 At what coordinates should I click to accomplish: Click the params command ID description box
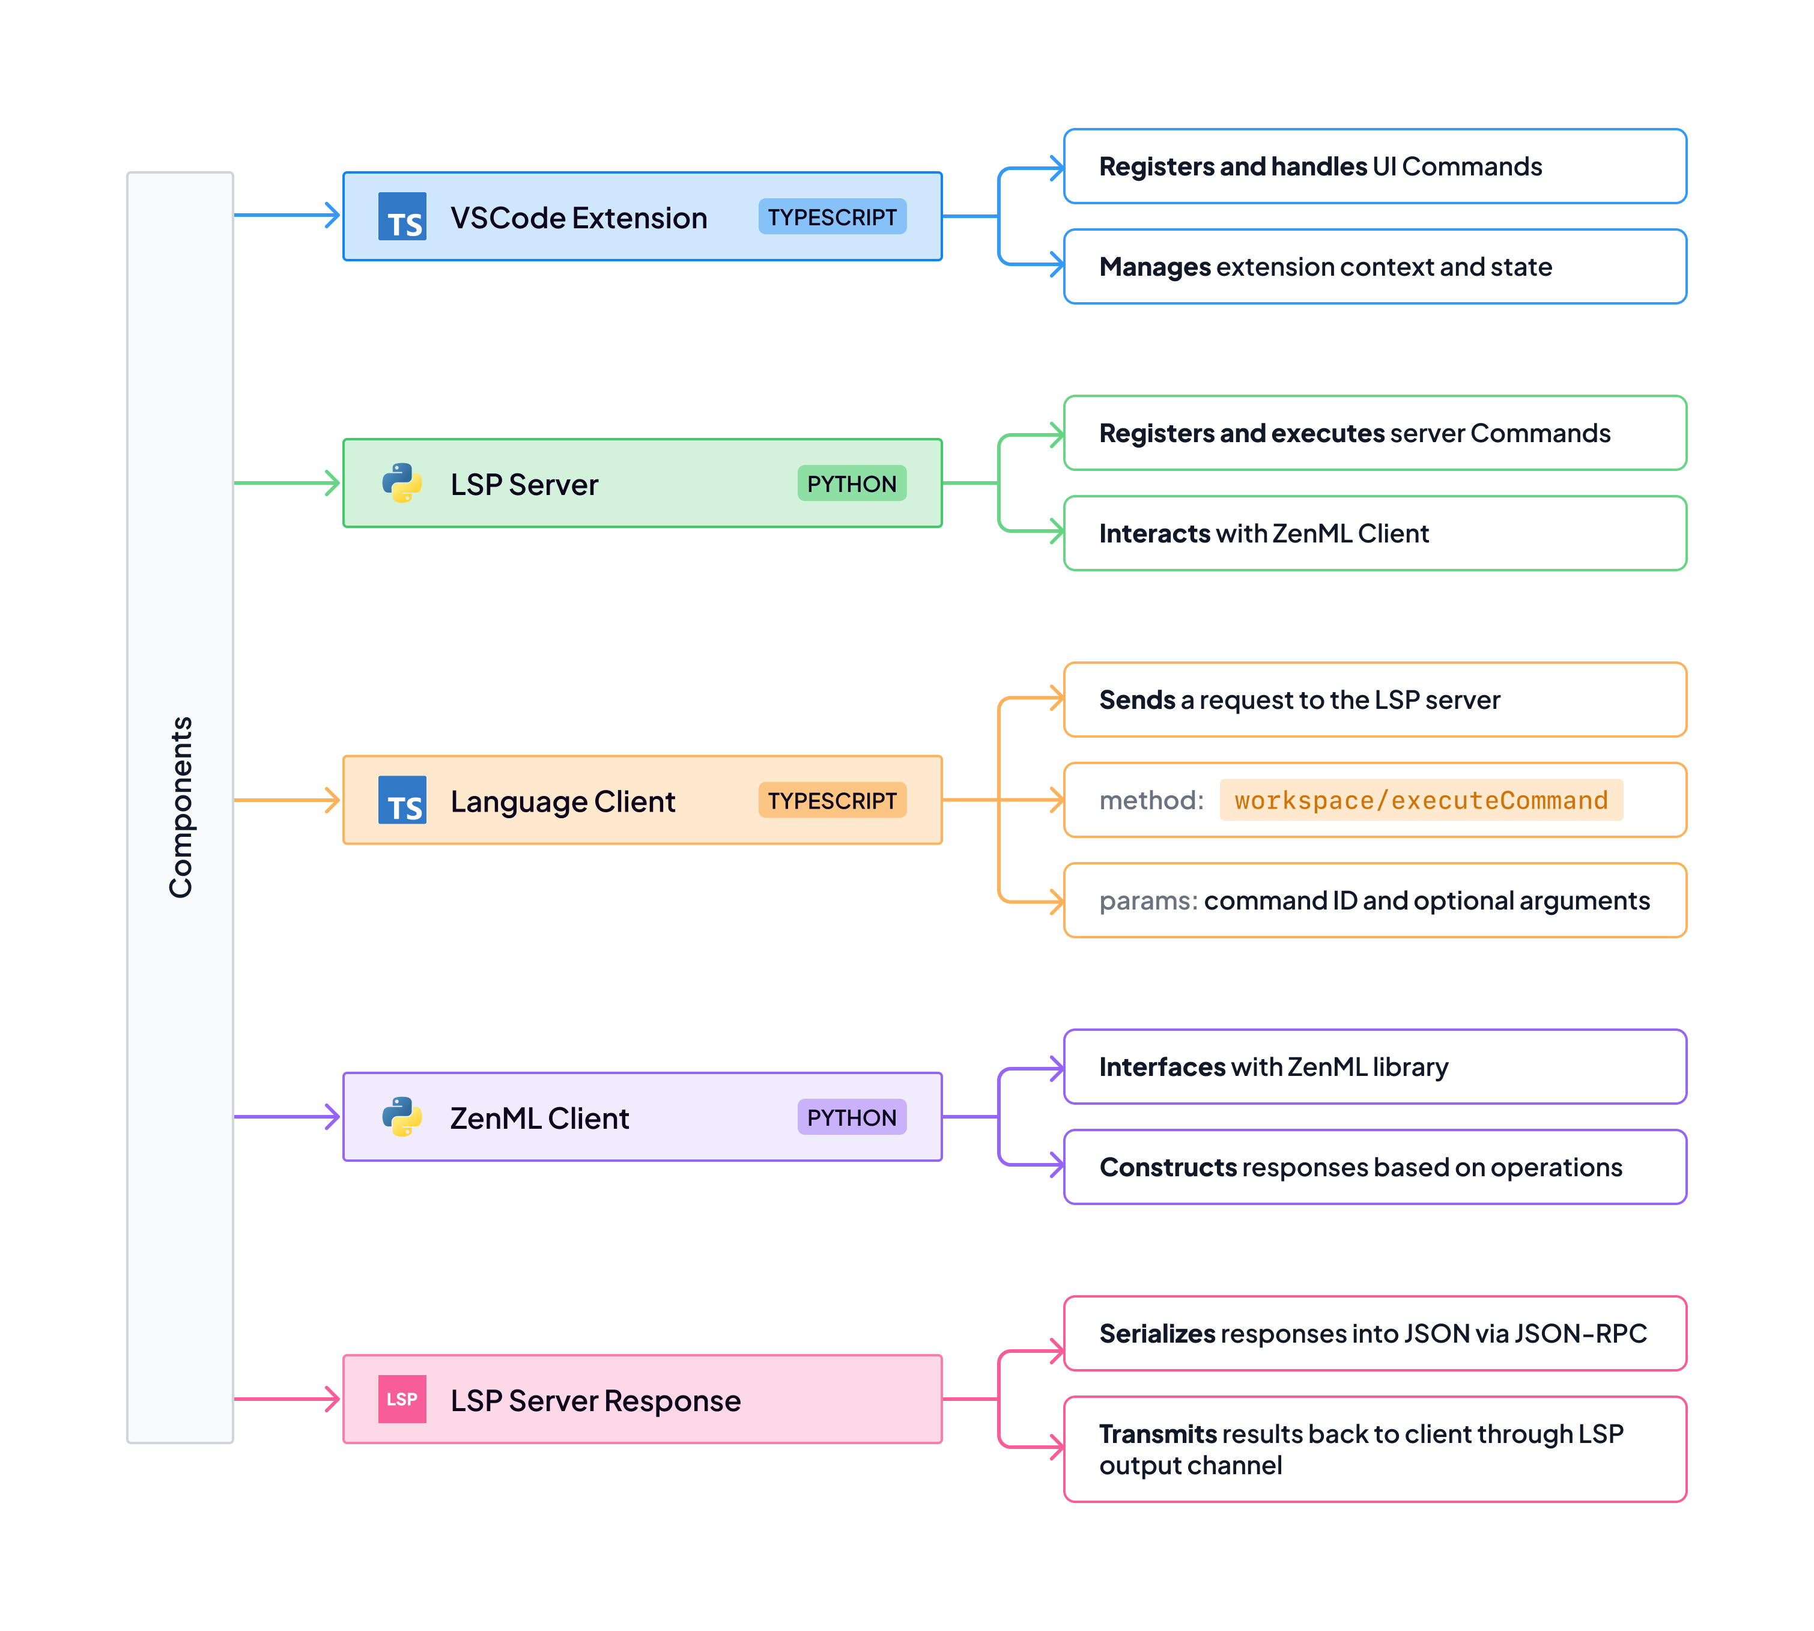click(1374, 901)
